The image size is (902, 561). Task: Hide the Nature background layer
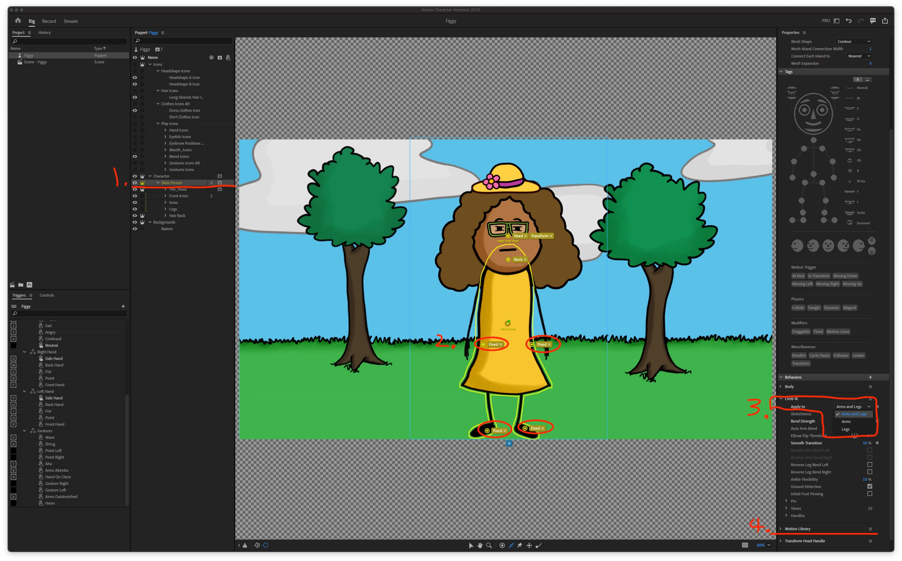(x=135, y=228)
